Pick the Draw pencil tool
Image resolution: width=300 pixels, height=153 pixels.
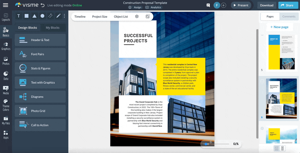[x=58, y=16]
